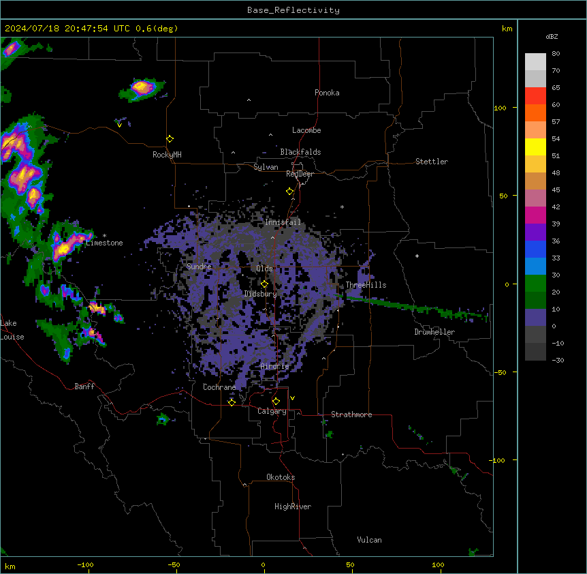
Task: Click the Stettler city label
Action: [432, 162]
